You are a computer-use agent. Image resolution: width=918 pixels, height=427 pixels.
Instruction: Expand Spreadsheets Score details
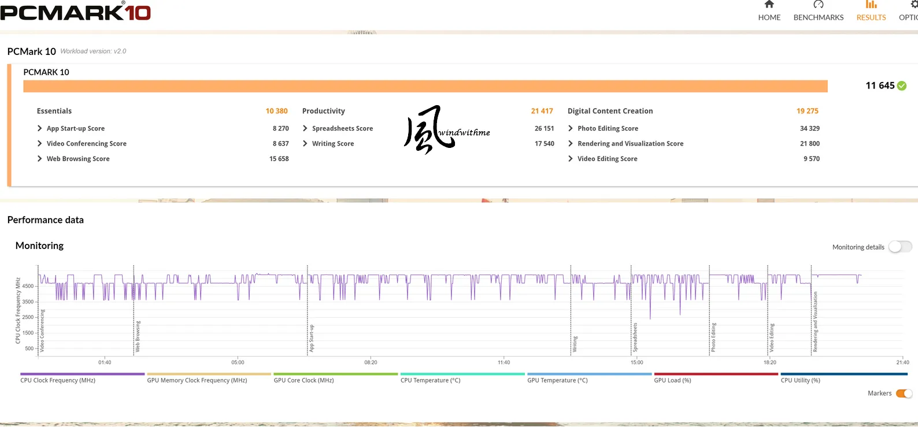pyautogui.click(x=305, y=128)
